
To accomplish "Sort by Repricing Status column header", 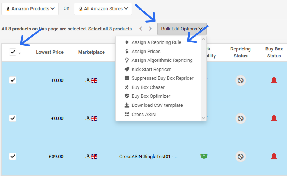I will pyautogui.click(x=241, y=52).
